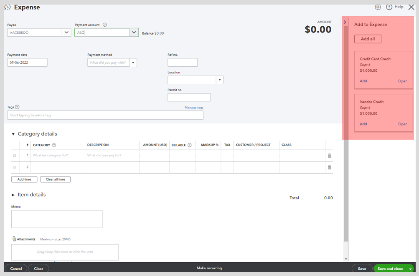
Task: Collapse the Category details section
Action: pyautogui.click(x=14, y=134)
